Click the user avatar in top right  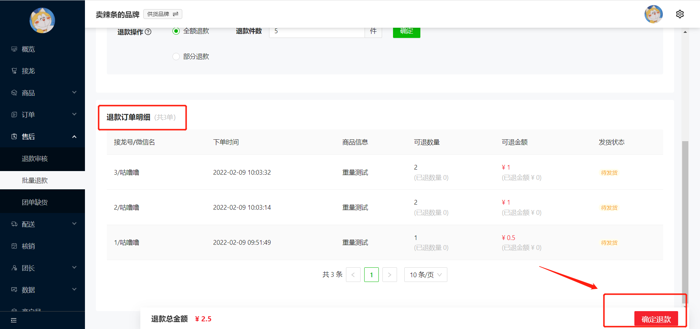[653, 14]
